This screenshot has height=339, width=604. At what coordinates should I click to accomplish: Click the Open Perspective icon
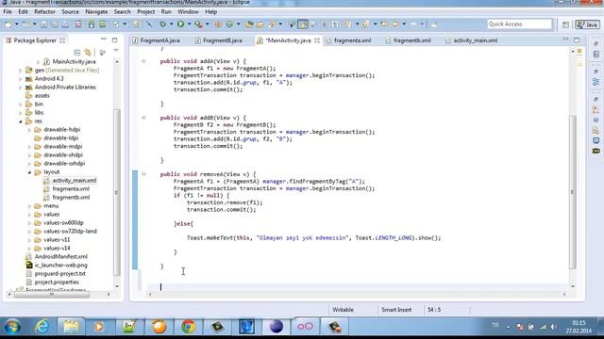565,24
